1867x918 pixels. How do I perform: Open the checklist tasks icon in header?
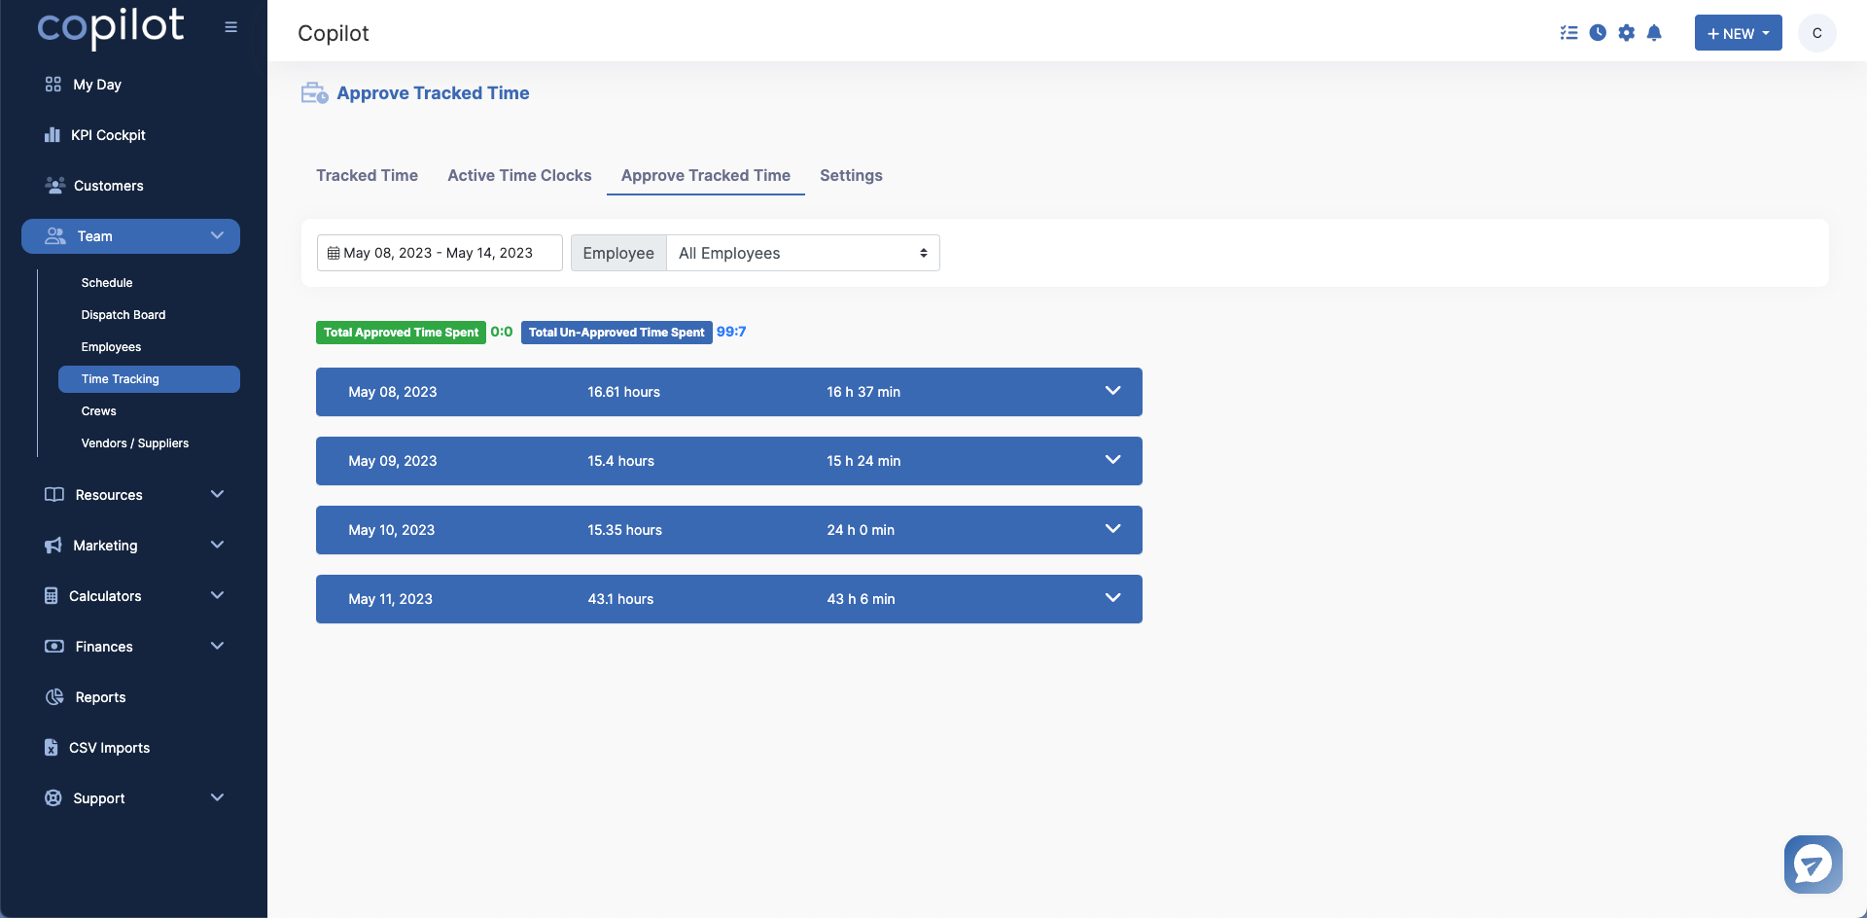click(1568, 33)
